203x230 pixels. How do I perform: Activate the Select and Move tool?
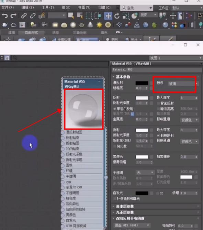(108, 16)
